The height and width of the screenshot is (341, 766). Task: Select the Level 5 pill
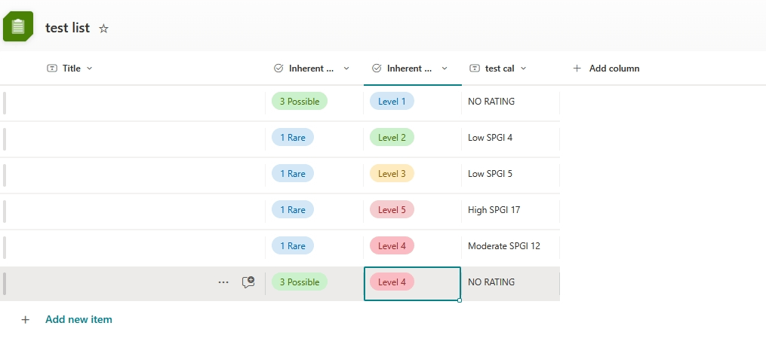pyautogui.click(x=392, y=209)
